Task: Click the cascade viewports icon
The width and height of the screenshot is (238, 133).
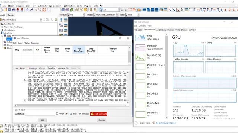Action: point(148,10)
